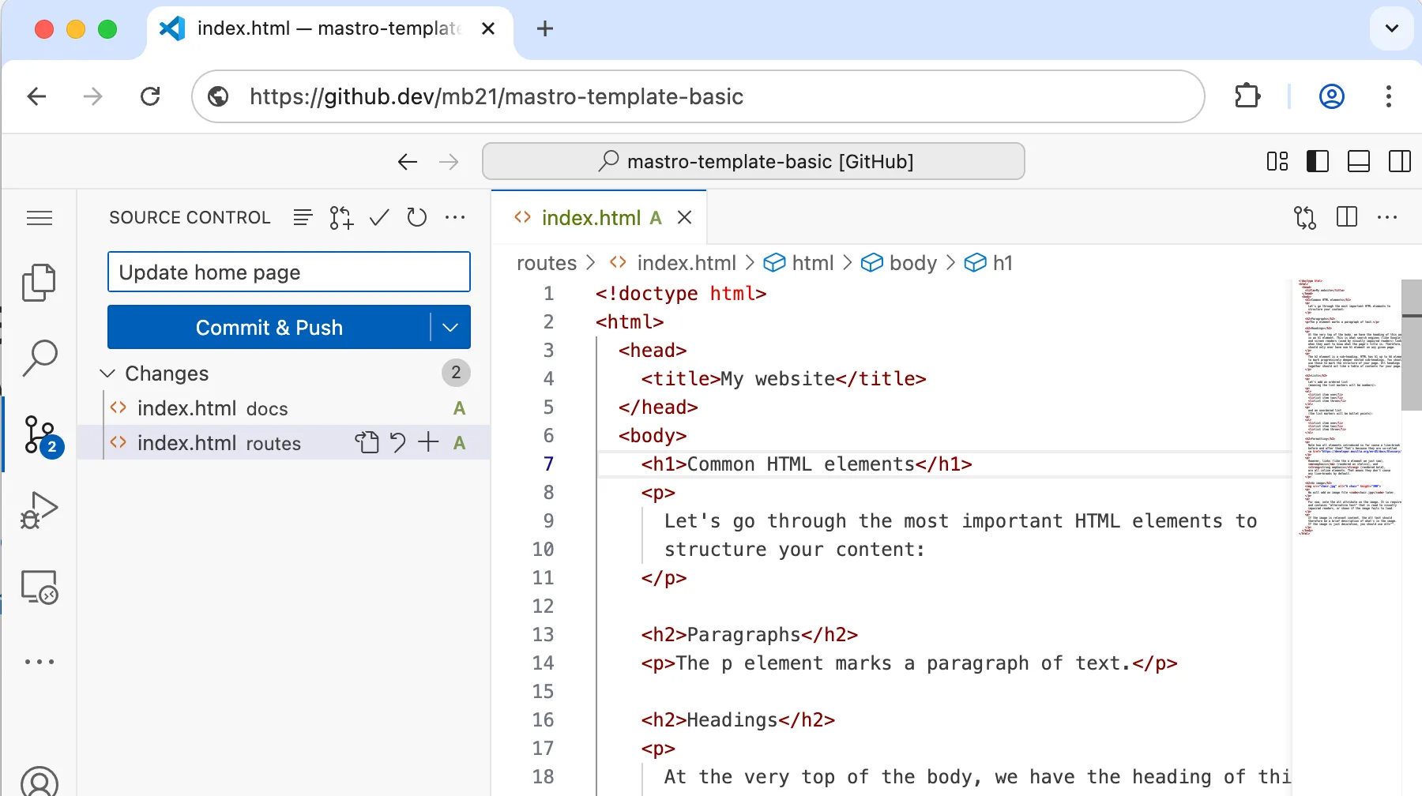Click the mastro-template-basic command center search

pos(754,161)
